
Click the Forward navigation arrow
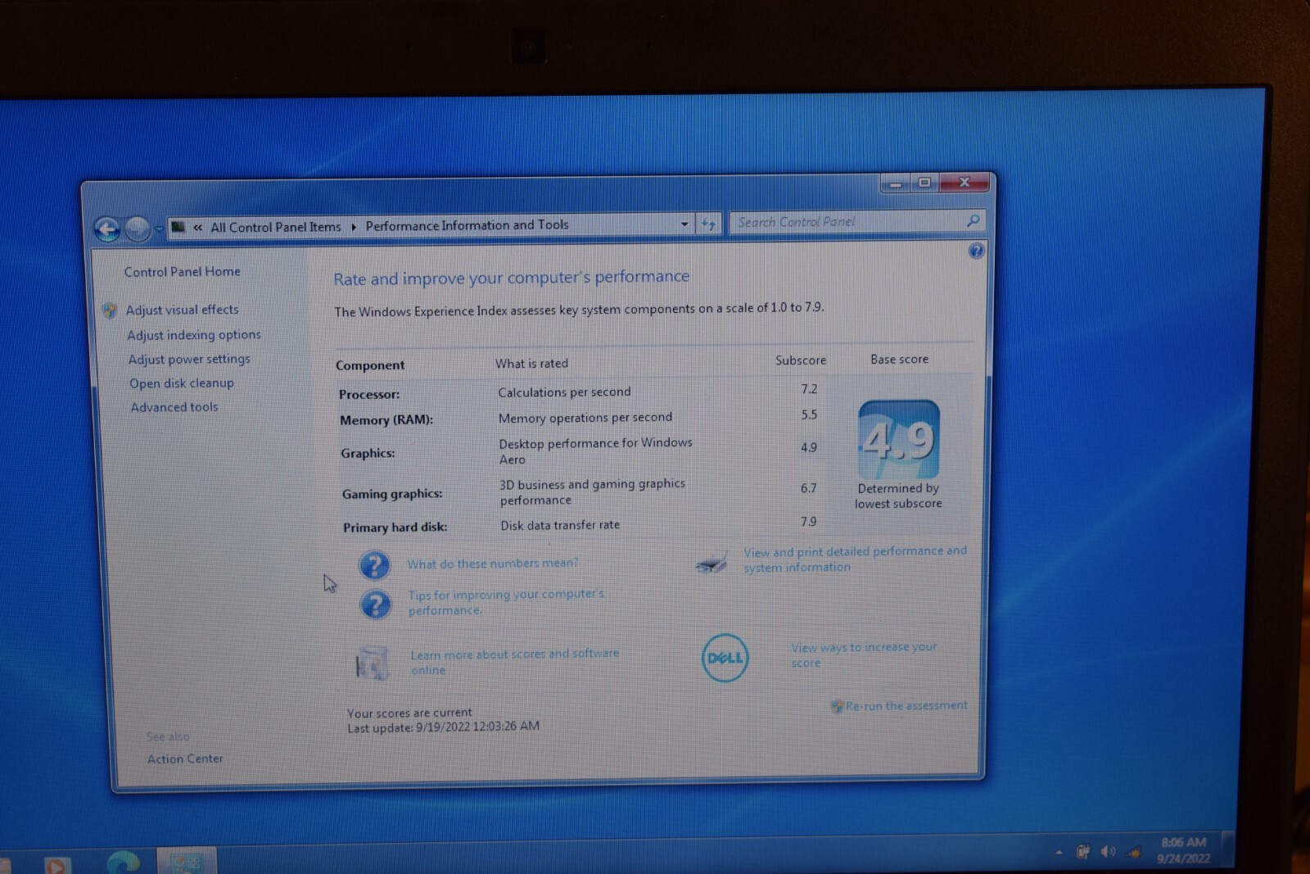(x=137, y=229)
